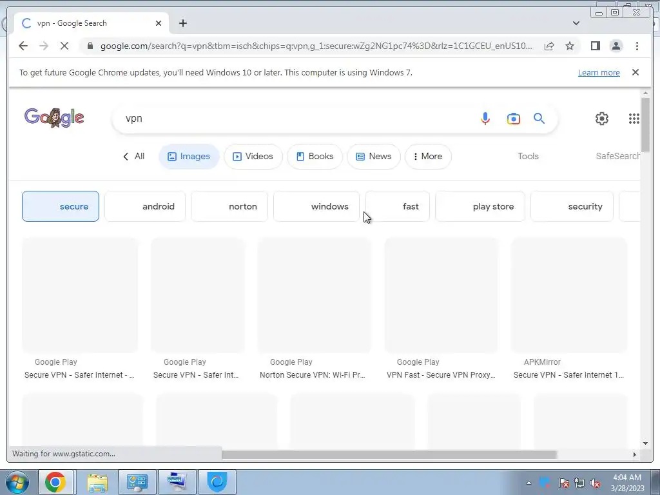Screen dimensions: 660x495
Task: Click the horizontal scrollbar thumb
Action: [389, 454]
